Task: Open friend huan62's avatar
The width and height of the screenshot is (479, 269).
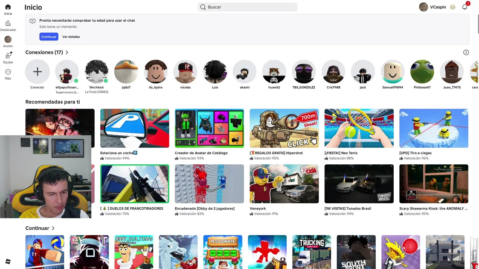Action: [274, 72]
